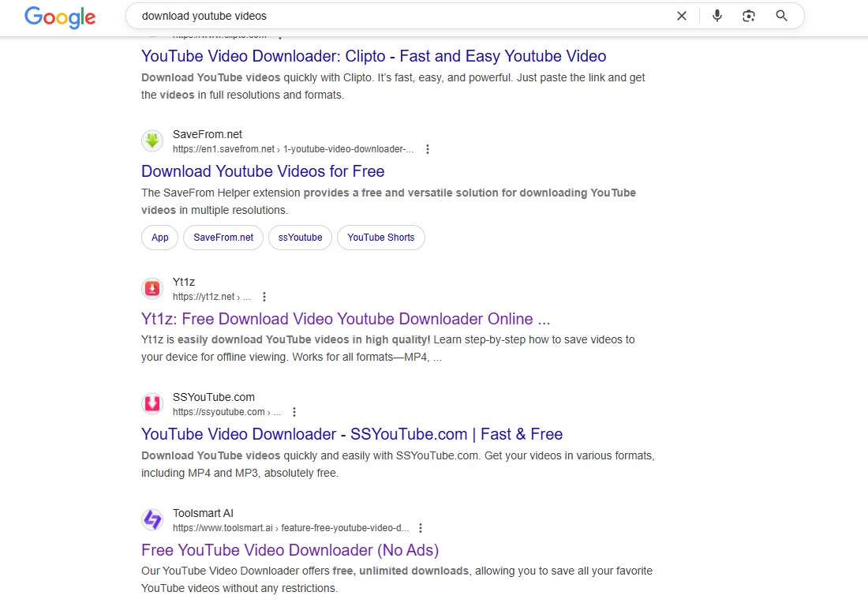
Task: Click the "SSYouTube.com" site name
Action: (214, 397)
